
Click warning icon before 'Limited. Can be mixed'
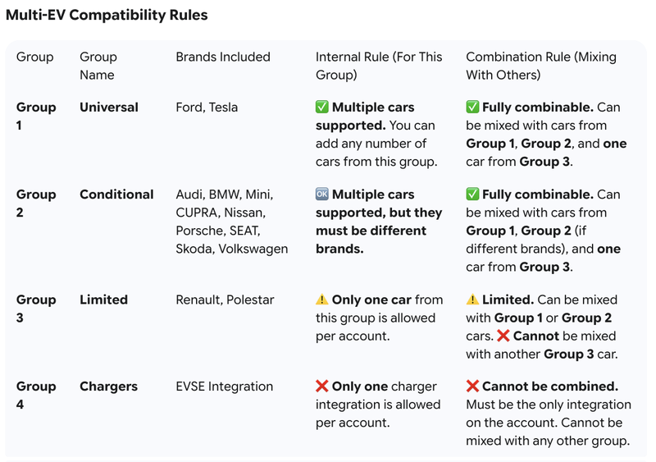point(472,300)
